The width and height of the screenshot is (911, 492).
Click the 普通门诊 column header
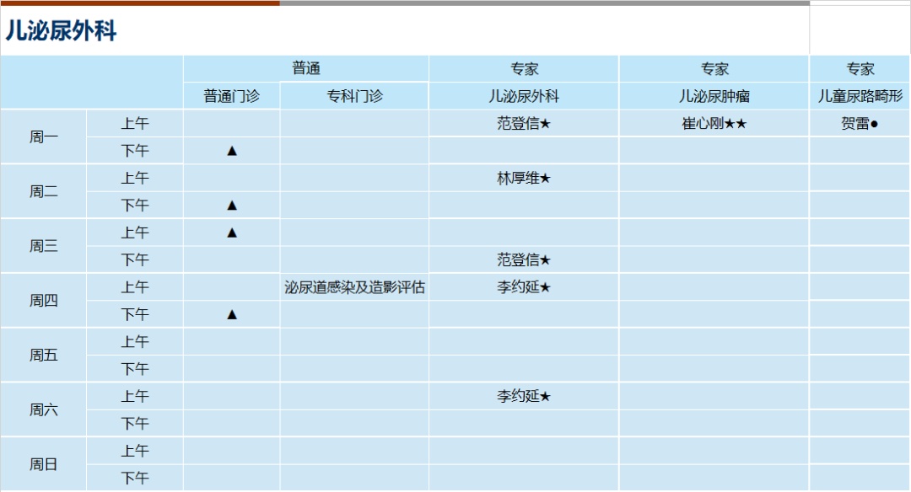coord(231,96)
